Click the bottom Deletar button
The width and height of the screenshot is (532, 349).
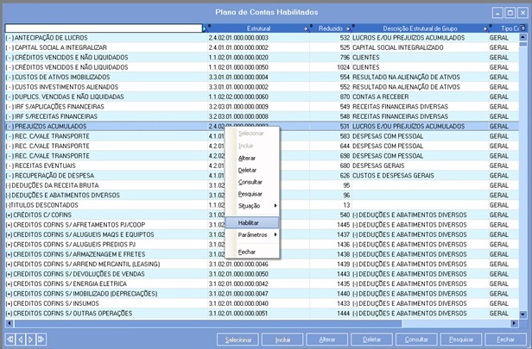click(x=371, y=340)
